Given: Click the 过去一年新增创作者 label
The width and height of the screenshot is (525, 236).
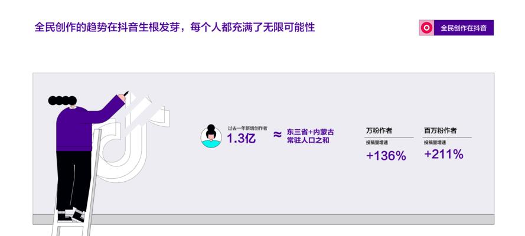Looking at the screenshot, I should (x=247, y=128).
